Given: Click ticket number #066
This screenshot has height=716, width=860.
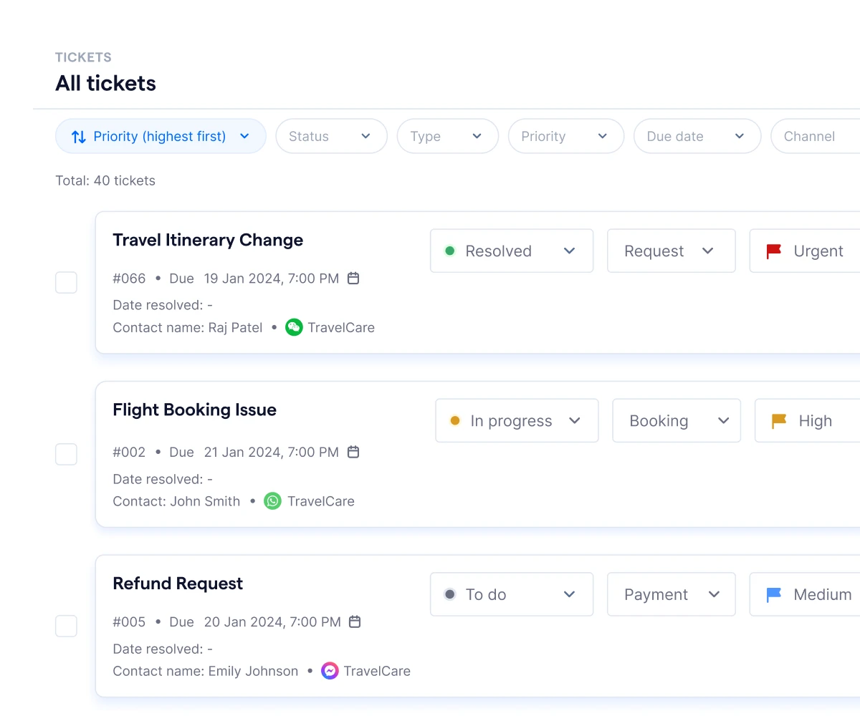Looking at the screenshot, I should 129,278.
